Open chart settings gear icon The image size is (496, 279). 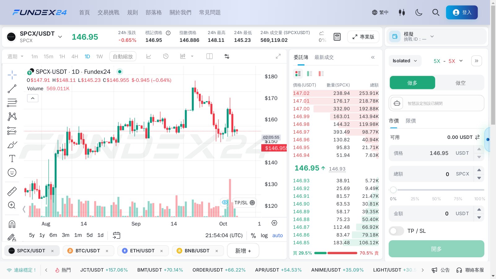tap(274, 223)
